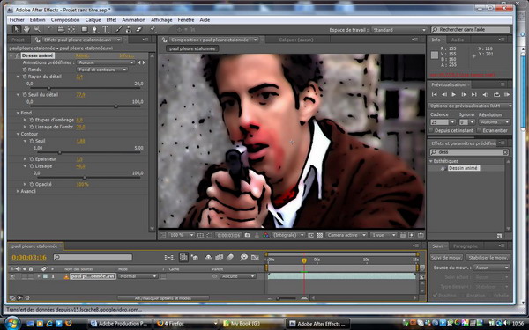Open the Fichier menu
Viewport: 529px width, 330px height.
pyautogui.click(x=17, y=20)
